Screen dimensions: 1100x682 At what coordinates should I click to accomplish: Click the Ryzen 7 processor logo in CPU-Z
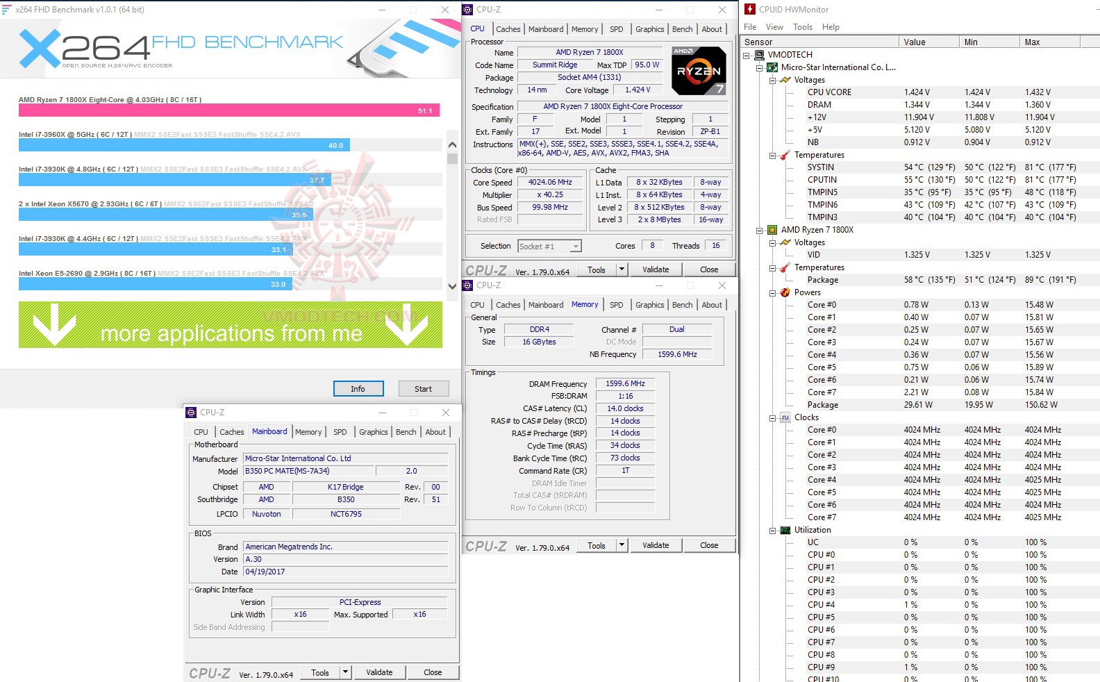[x=699, y=71]
